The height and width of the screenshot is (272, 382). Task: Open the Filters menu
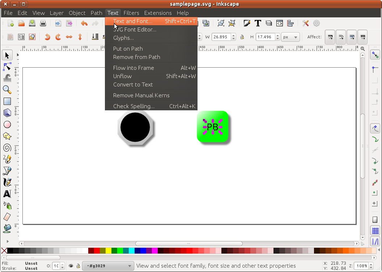point(131,13)
